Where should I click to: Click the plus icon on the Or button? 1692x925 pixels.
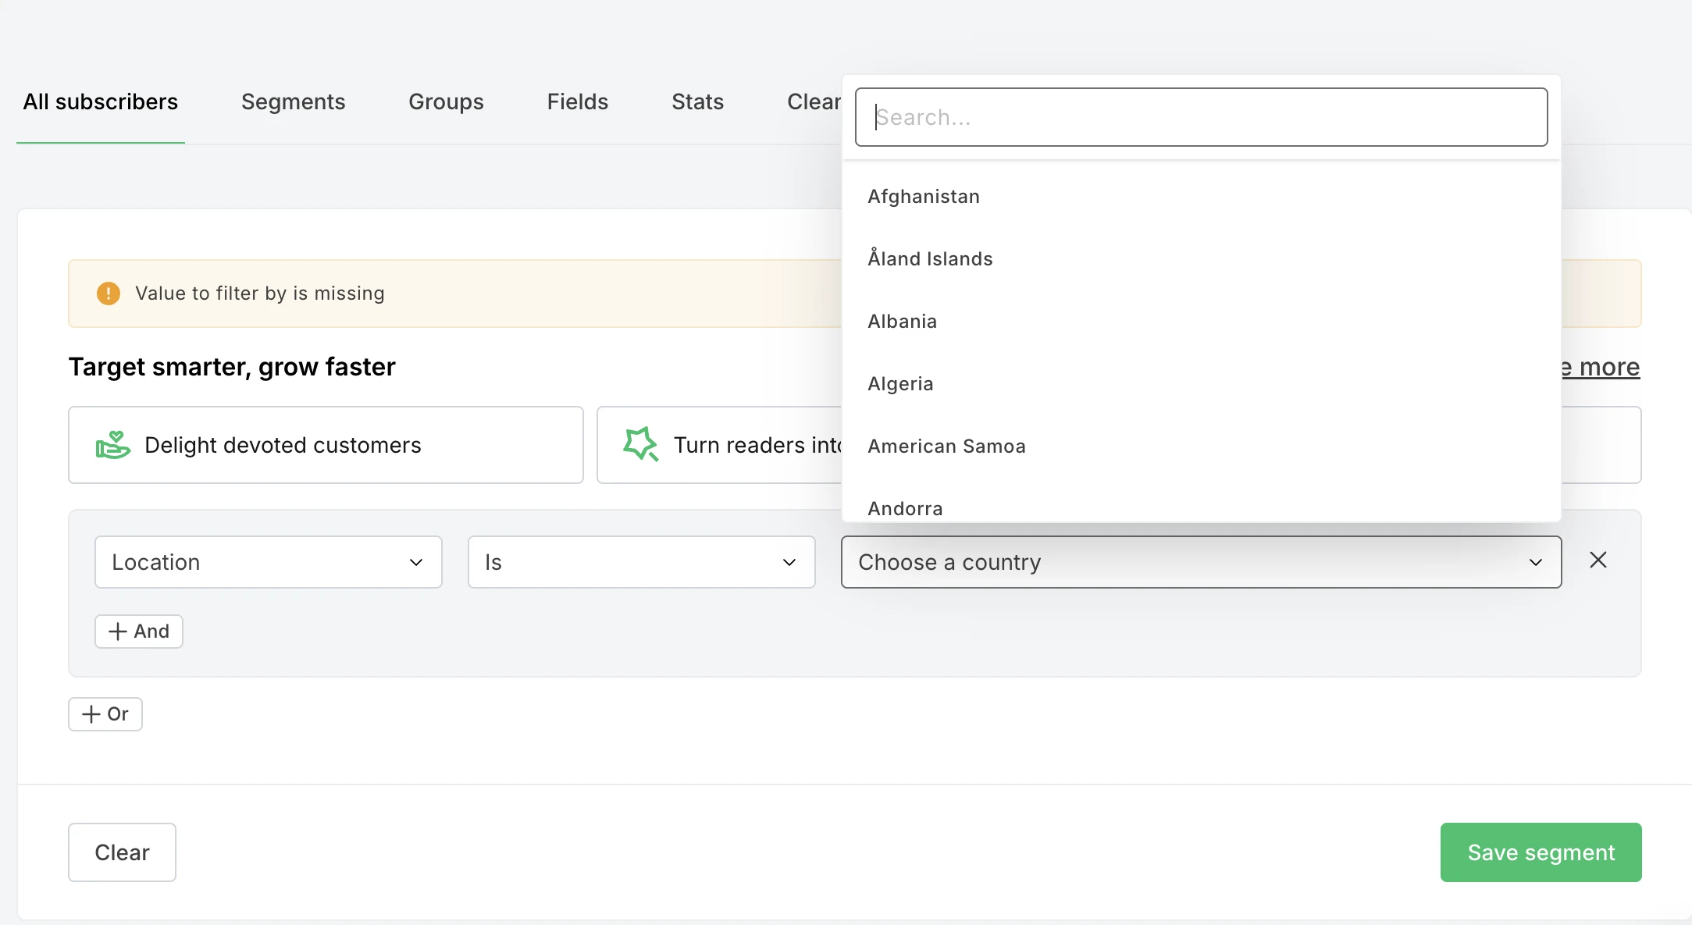91,713
